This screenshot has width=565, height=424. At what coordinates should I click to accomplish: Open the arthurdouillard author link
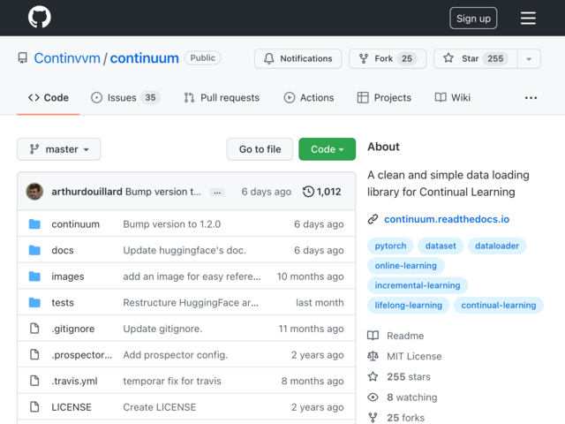(87, 192)
